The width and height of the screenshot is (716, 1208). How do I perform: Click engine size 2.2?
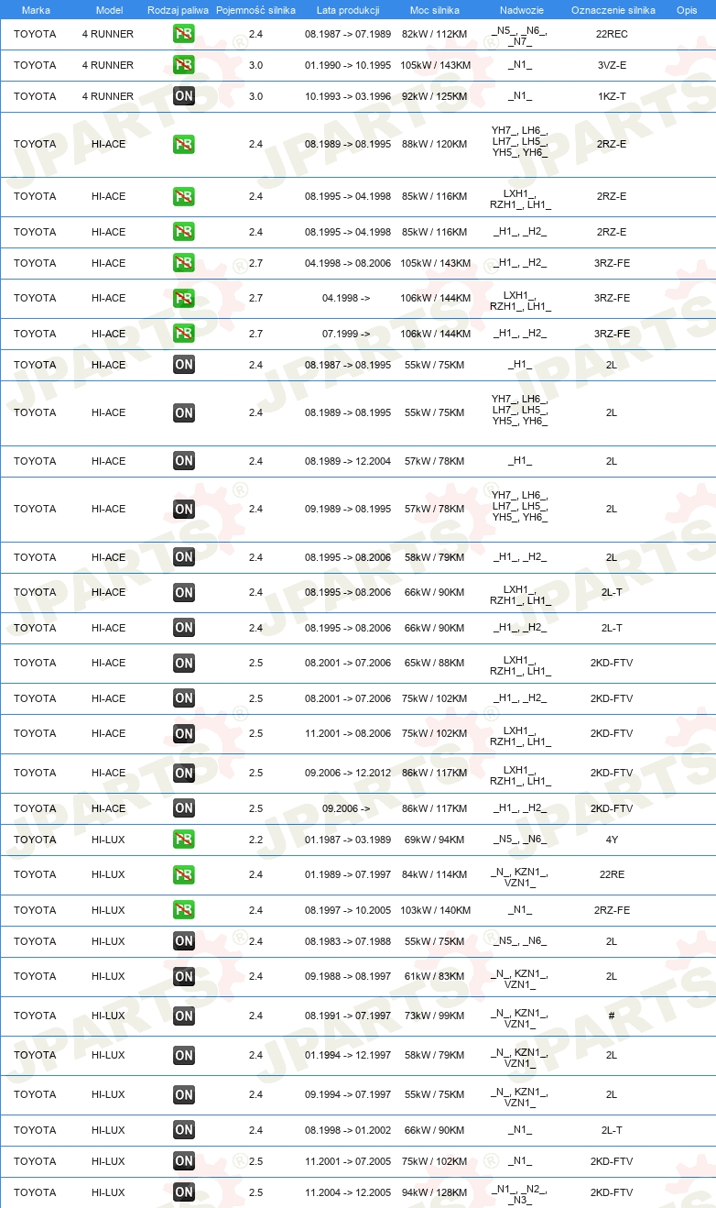pyautogui.click(x=256, y=840)
